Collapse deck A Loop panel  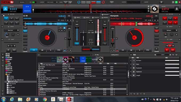coord(2,39)
